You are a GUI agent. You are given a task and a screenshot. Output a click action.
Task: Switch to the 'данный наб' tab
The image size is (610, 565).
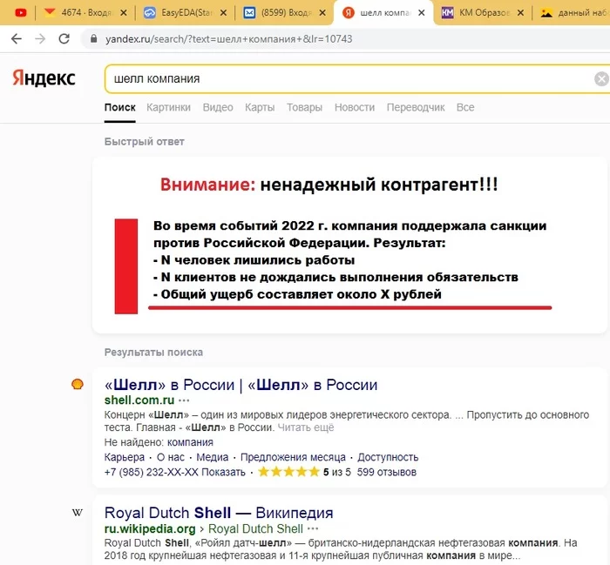pyautogui.click(x=573, y=13)
